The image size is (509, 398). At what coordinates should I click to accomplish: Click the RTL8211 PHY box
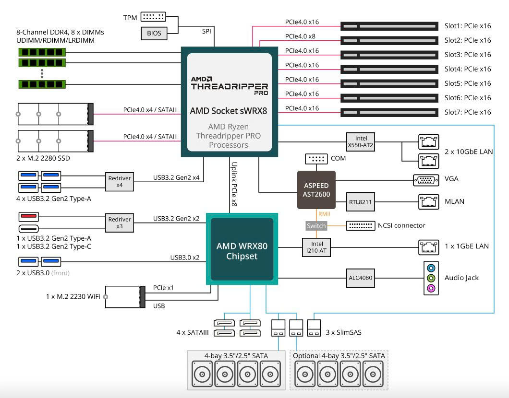click(x=360, y=202)
